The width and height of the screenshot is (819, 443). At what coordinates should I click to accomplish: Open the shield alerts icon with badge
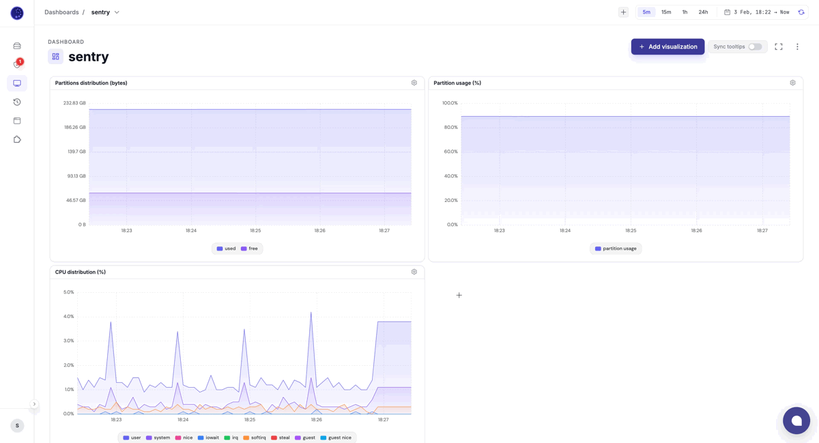[17, 64]
